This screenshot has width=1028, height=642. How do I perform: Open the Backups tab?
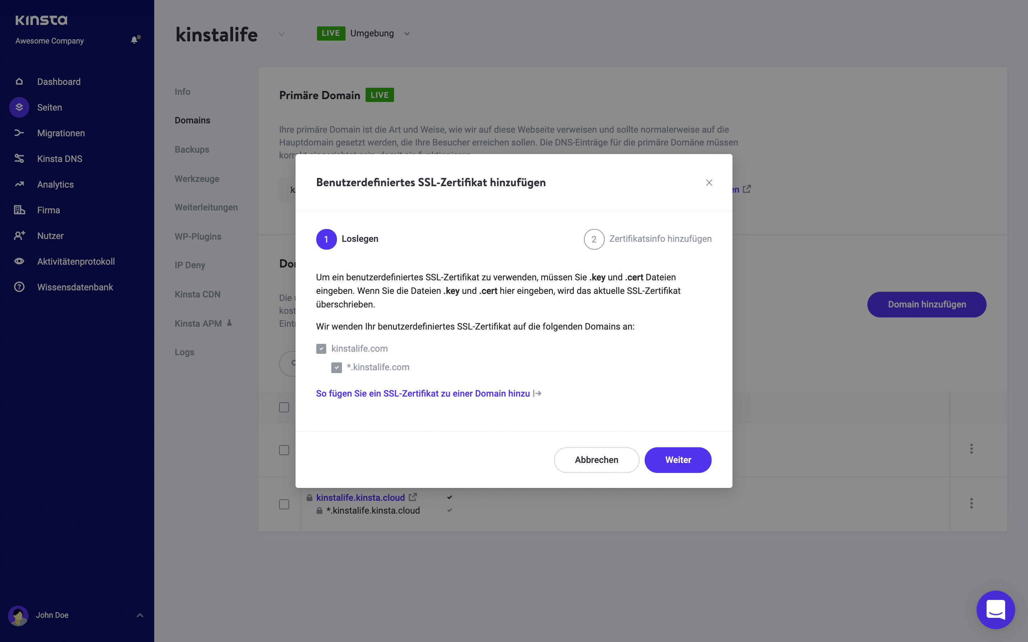click(x=192, y=149)
